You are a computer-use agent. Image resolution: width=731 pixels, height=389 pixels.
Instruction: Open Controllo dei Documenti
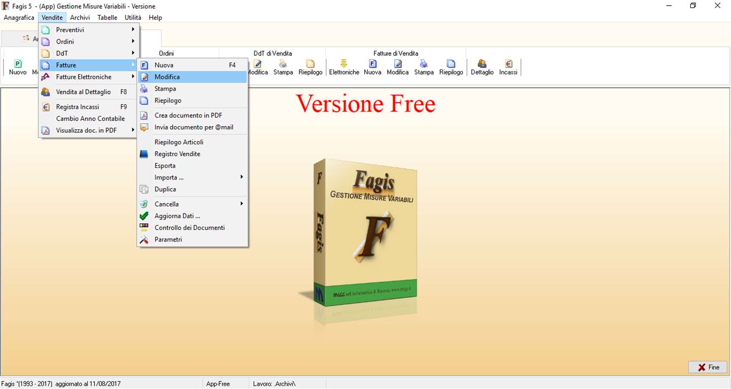click(x=192, y=227)
